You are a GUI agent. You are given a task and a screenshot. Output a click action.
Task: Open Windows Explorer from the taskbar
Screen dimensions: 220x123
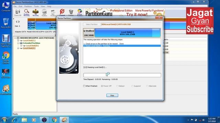(x=24, y=120)
